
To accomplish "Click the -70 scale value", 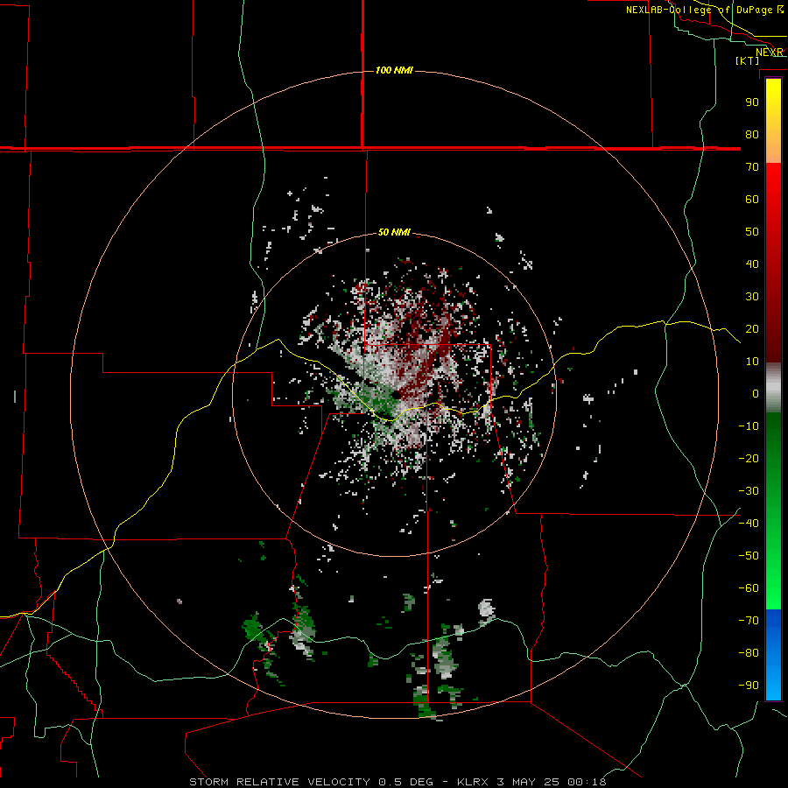I will point(749,621).
